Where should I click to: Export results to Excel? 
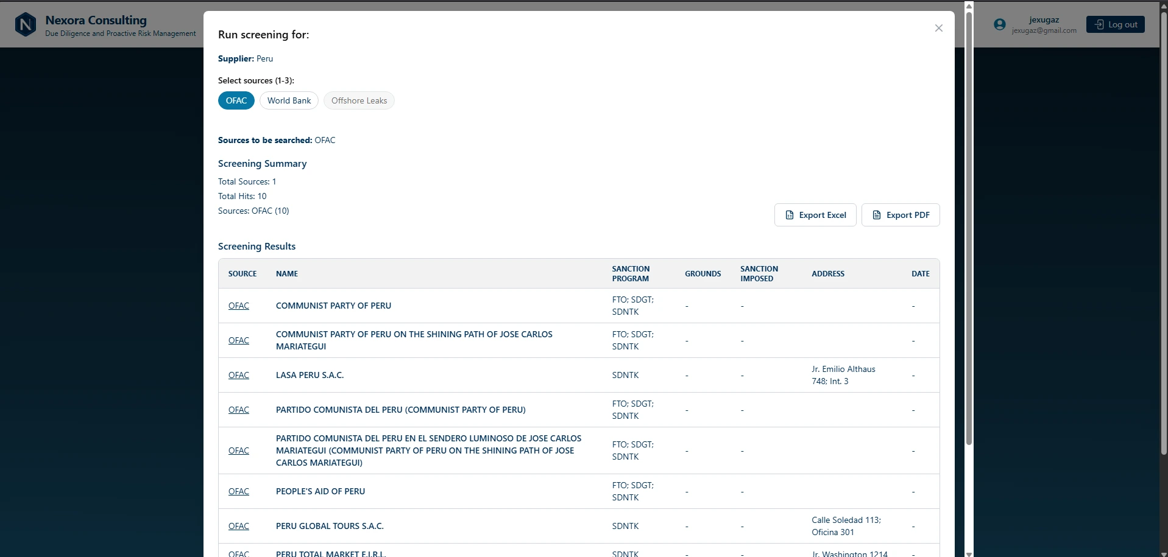coord(815,215)
